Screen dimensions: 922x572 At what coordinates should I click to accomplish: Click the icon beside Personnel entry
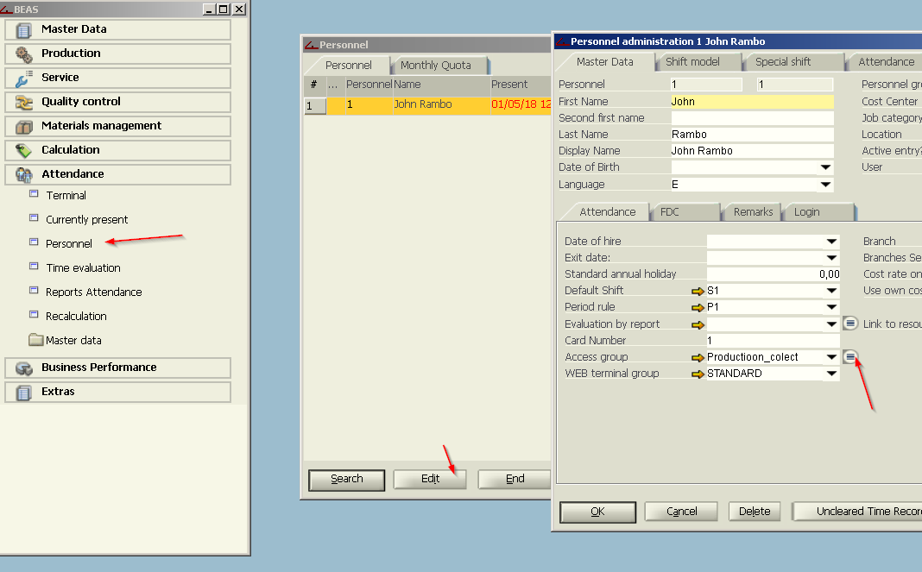point(35,242)
